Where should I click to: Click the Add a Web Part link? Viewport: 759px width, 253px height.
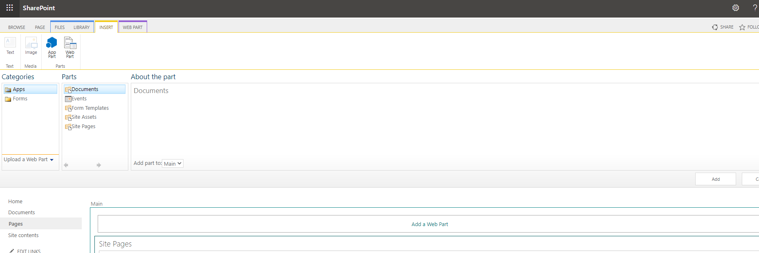click(430, 224)
